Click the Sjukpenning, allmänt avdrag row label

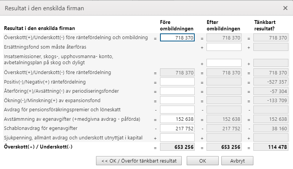tap(73, 137)
